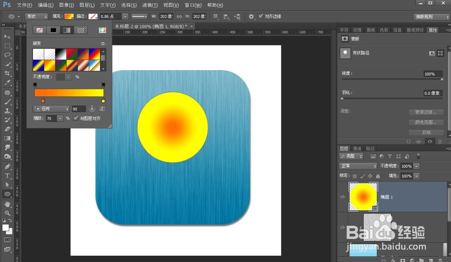Open the 文件(F) menu
Screen dimensions: 451x262
pyautogui.click(x=25, y=5)
